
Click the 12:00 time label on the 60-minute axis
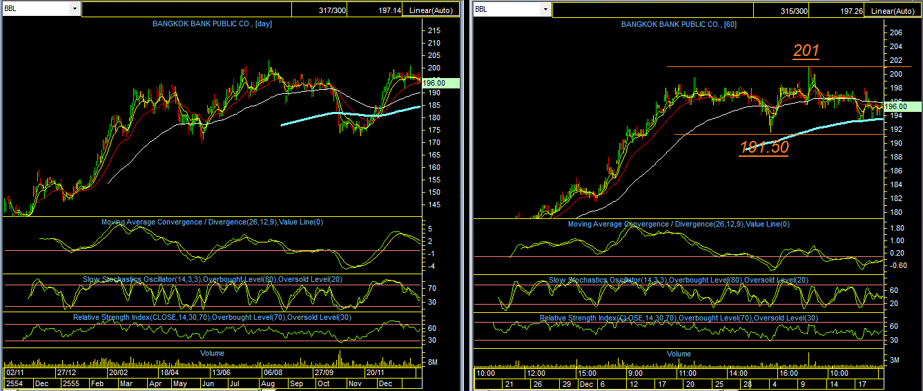(536, 374)
